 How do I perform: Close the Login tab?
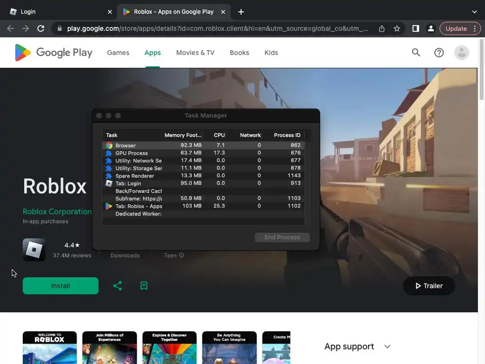[110, 12]
